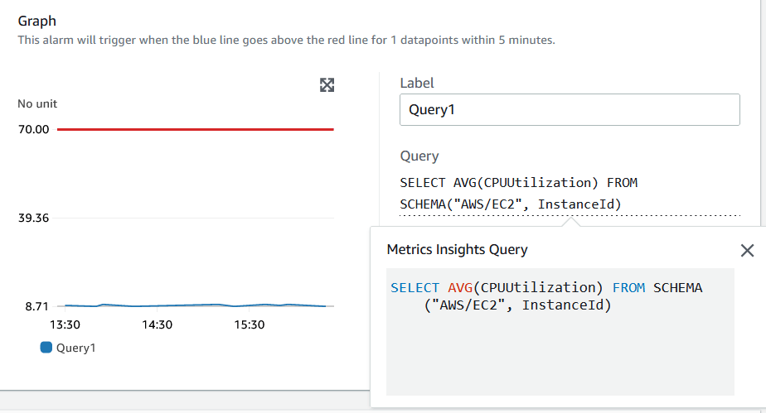Screen dimensions: 766x413
Task: Click the 14:30 time axis label
Action: coord(157,324)
